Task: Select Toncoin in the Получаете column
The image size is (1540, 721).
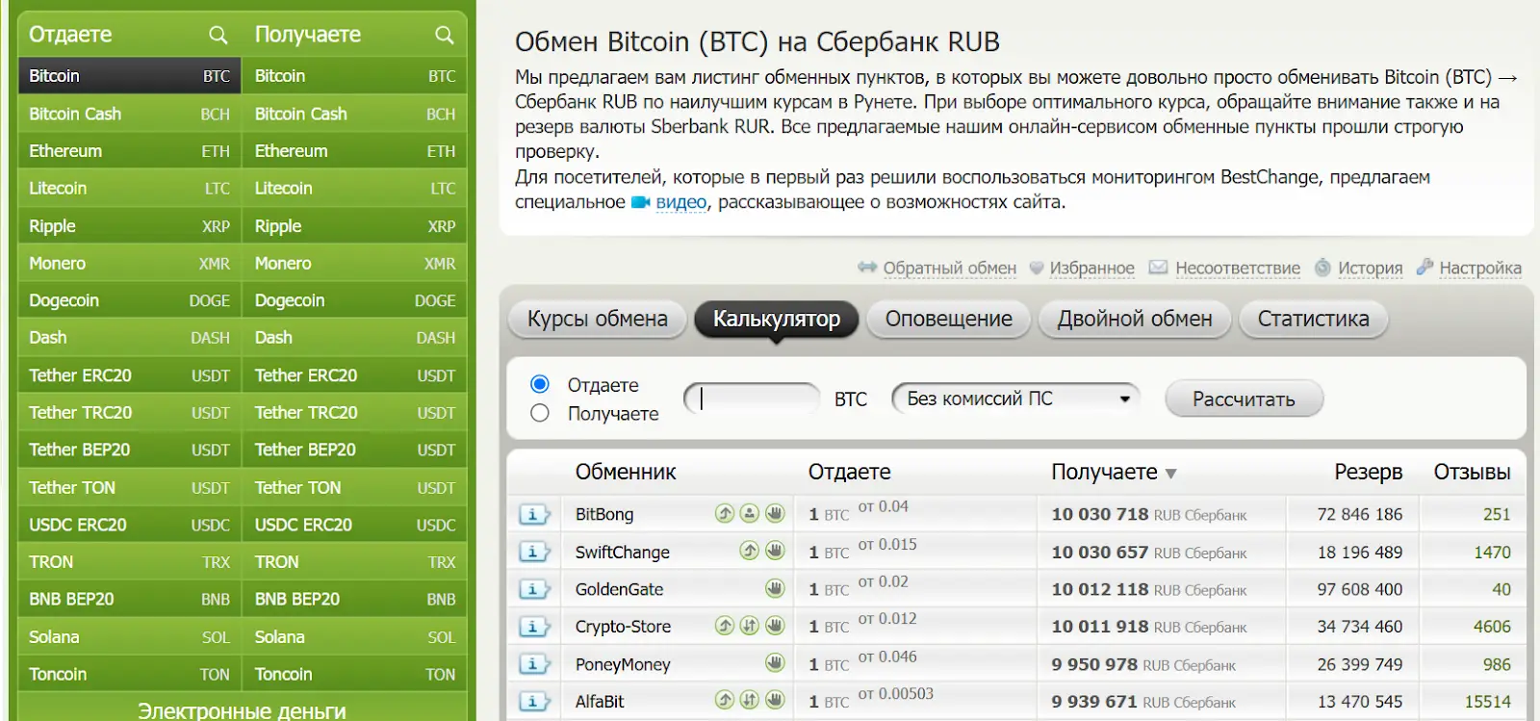Action: [x=354, y=674]
